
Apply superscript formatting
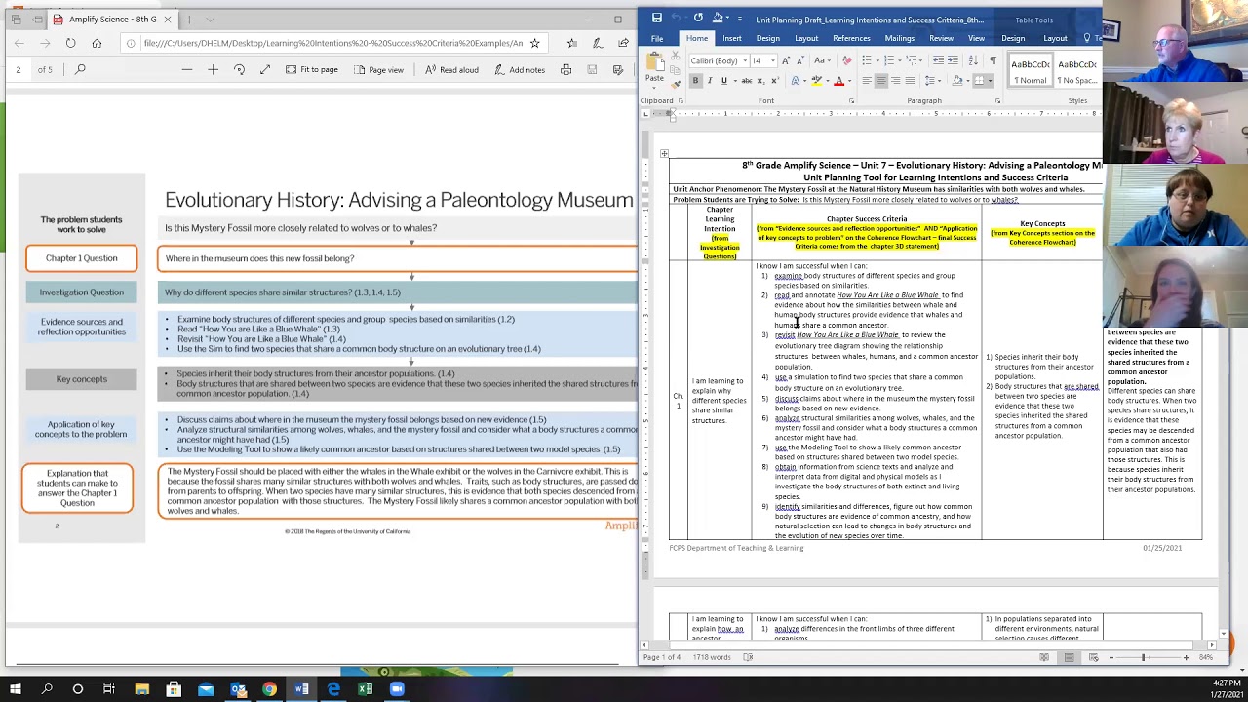click(775, 81)
